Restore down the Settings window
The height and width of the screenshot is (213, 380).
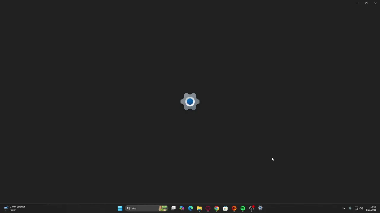(366, 3)
